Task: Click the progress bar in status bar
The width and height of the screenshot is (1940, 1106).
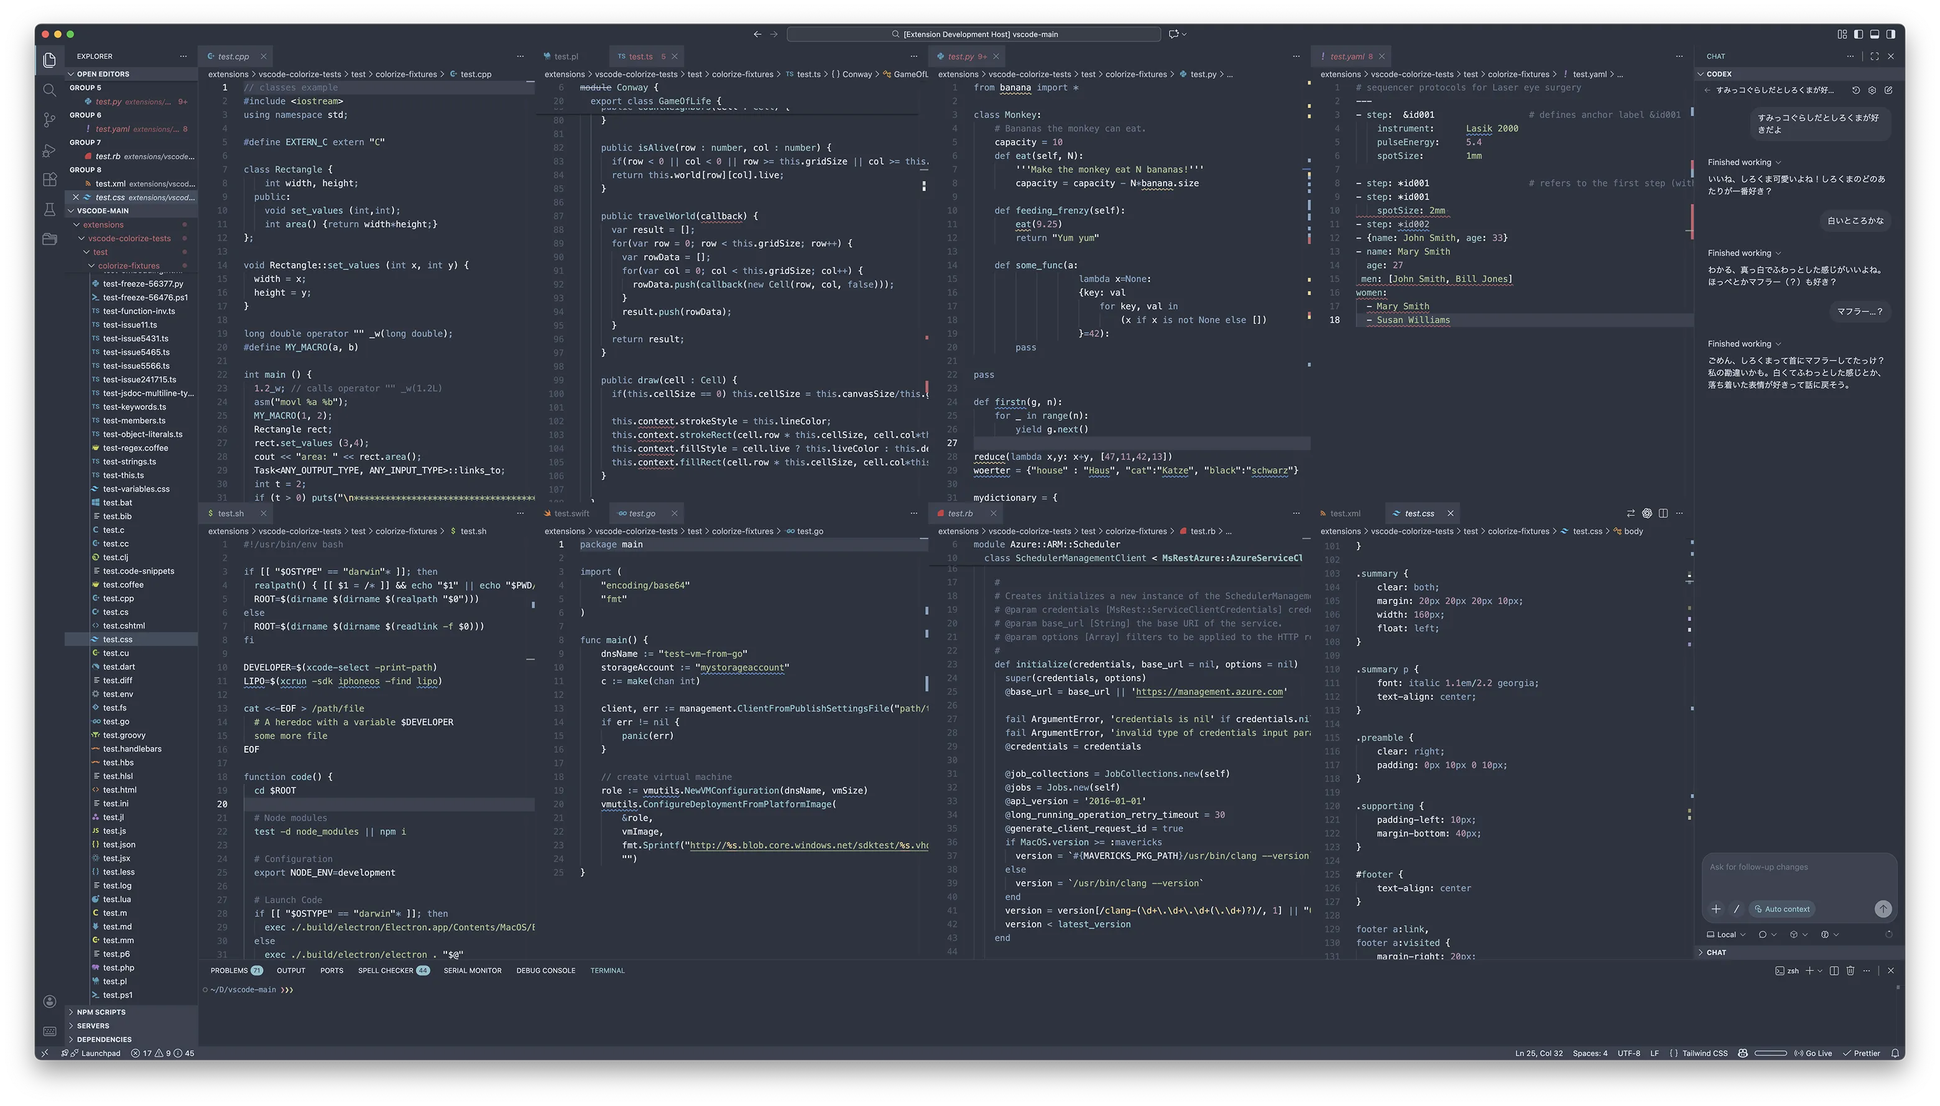Action: [x=1771, y=1054]
